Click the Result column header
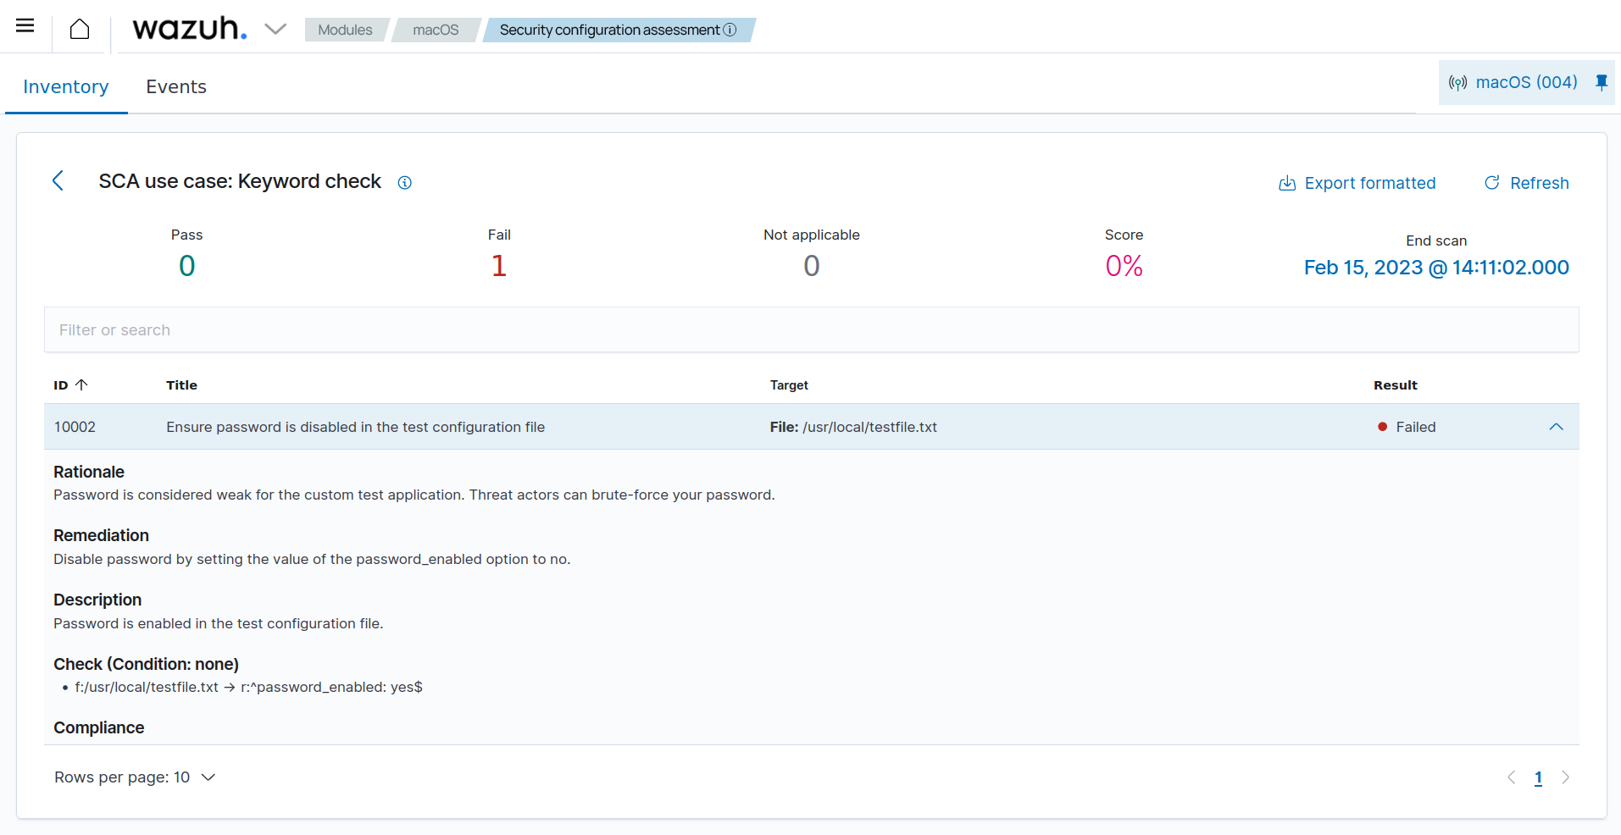This screenshot has height=835, width=1621. click(1396, 384)
